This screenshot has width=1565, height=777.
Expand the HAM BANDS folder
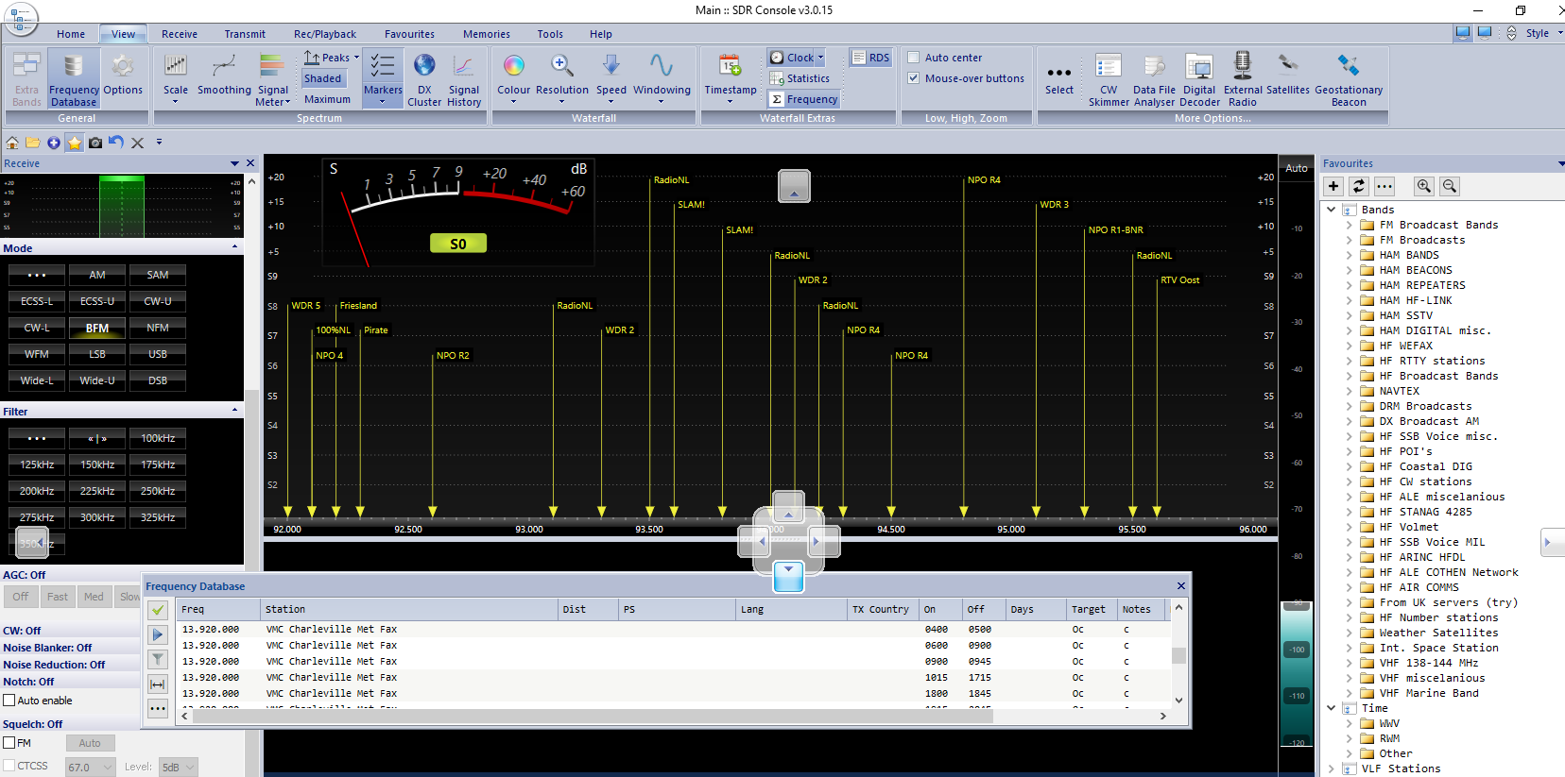[x=1349, y=255]
